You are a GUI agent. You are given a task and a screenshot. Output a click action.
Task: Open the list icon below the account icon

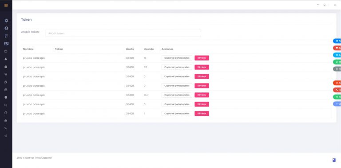tap(6, 36)
